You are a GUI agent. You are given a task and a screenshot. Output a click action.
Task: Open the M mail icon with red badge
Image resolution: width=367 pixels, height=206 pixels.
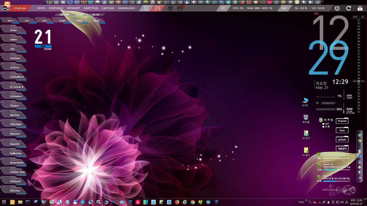[x=180, y=8]
